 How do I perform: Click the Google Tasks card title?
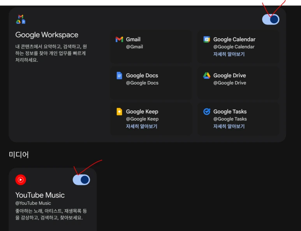[230, 112]
